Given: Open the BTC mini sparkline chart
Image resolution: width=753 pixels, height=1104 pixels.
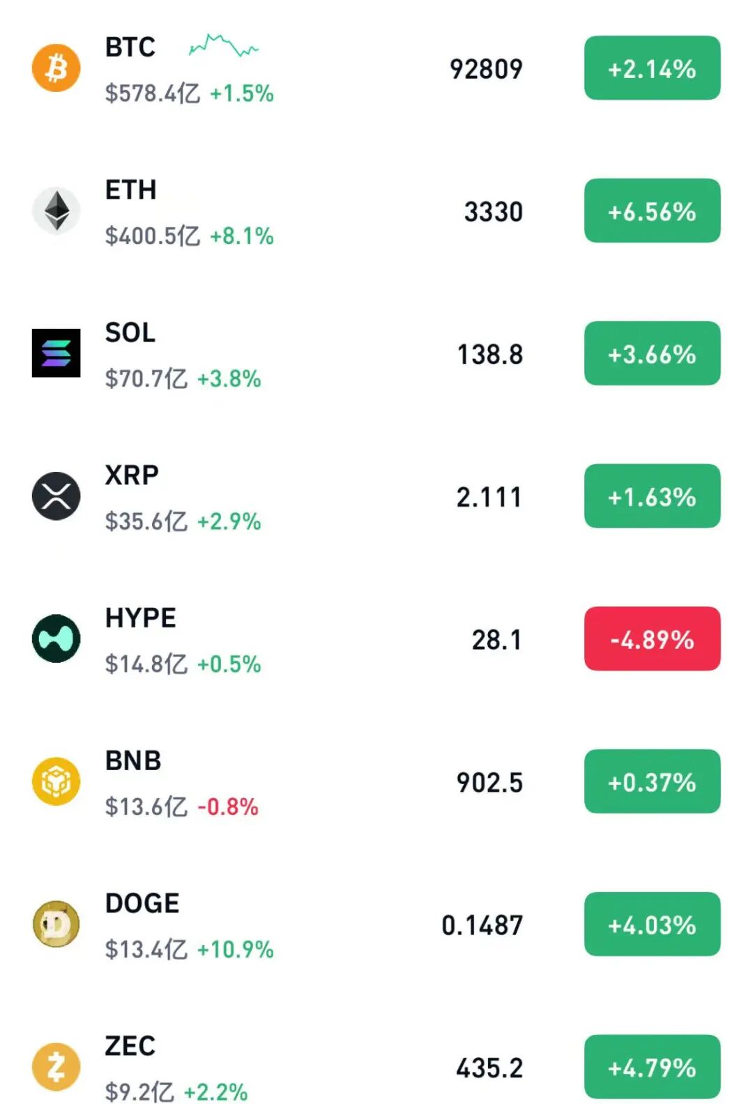Looking at the screenshot, I should [223, 46].
